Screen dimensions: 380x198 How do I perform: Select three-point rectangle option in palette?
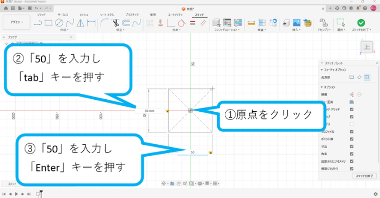click(x=359, y=77)
